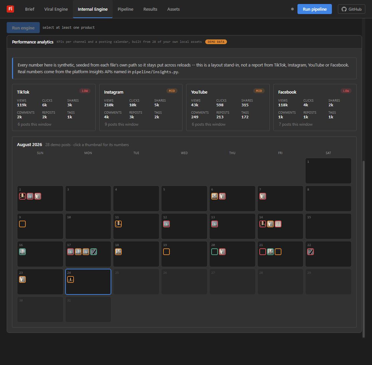This screenshot has height=365, width=372.
Task: Open the Pipeline tab
Action: (x=125, y=9)
